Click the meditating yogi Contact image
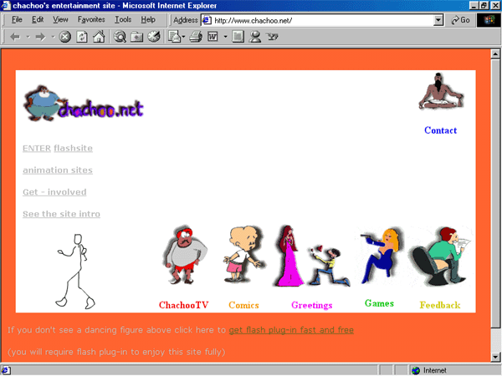 click(441, 91)
